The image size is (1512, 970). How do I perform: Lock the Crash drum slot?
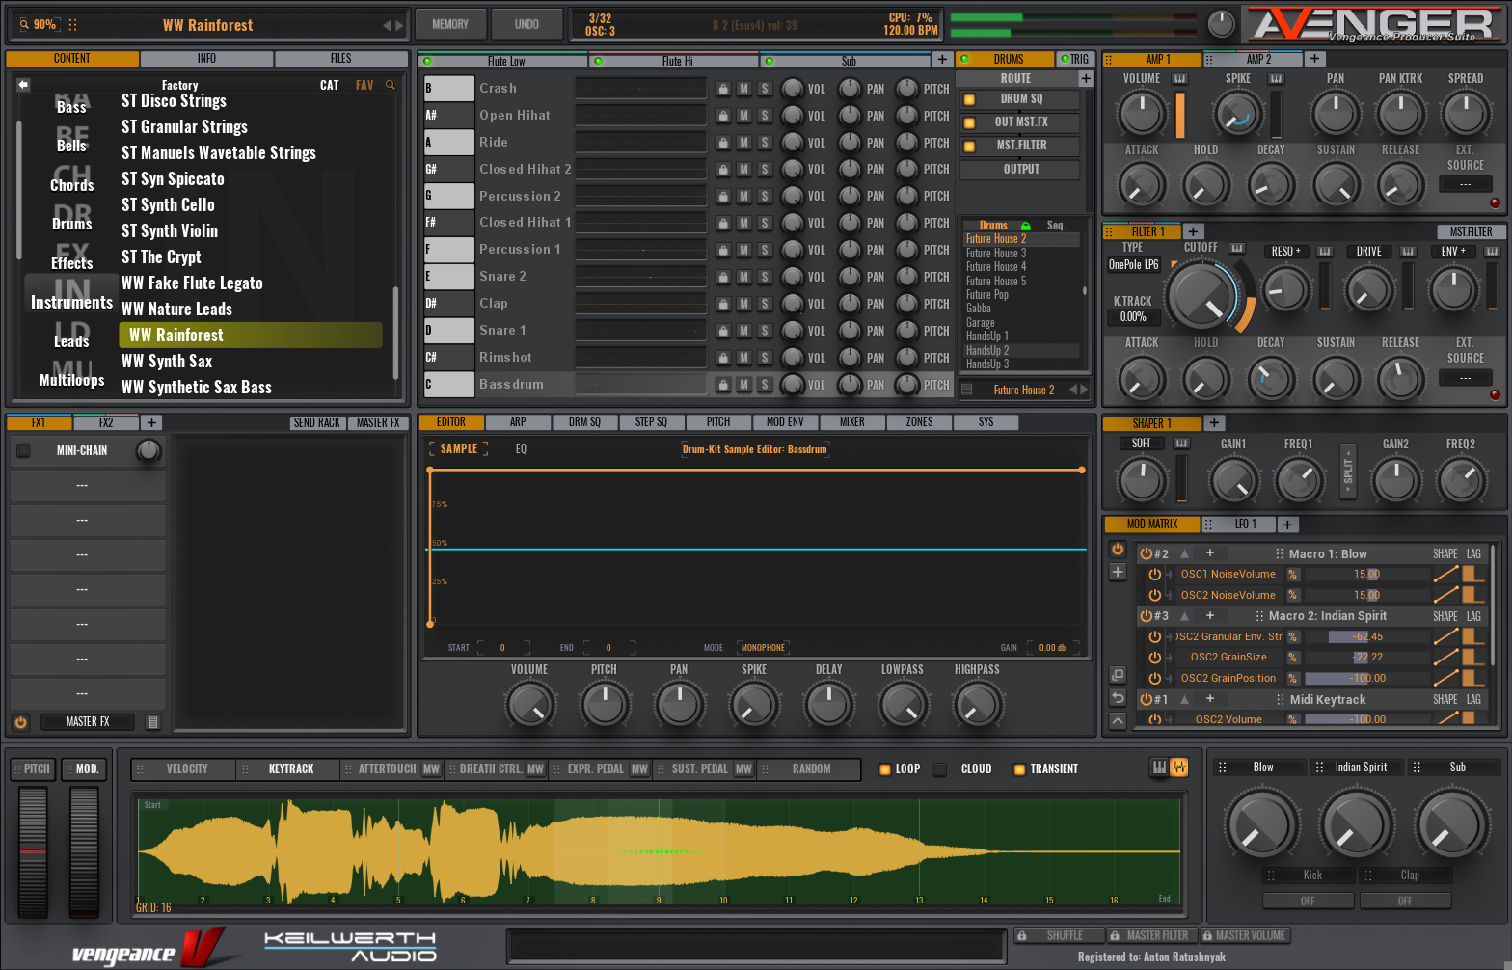pos(723,89)
